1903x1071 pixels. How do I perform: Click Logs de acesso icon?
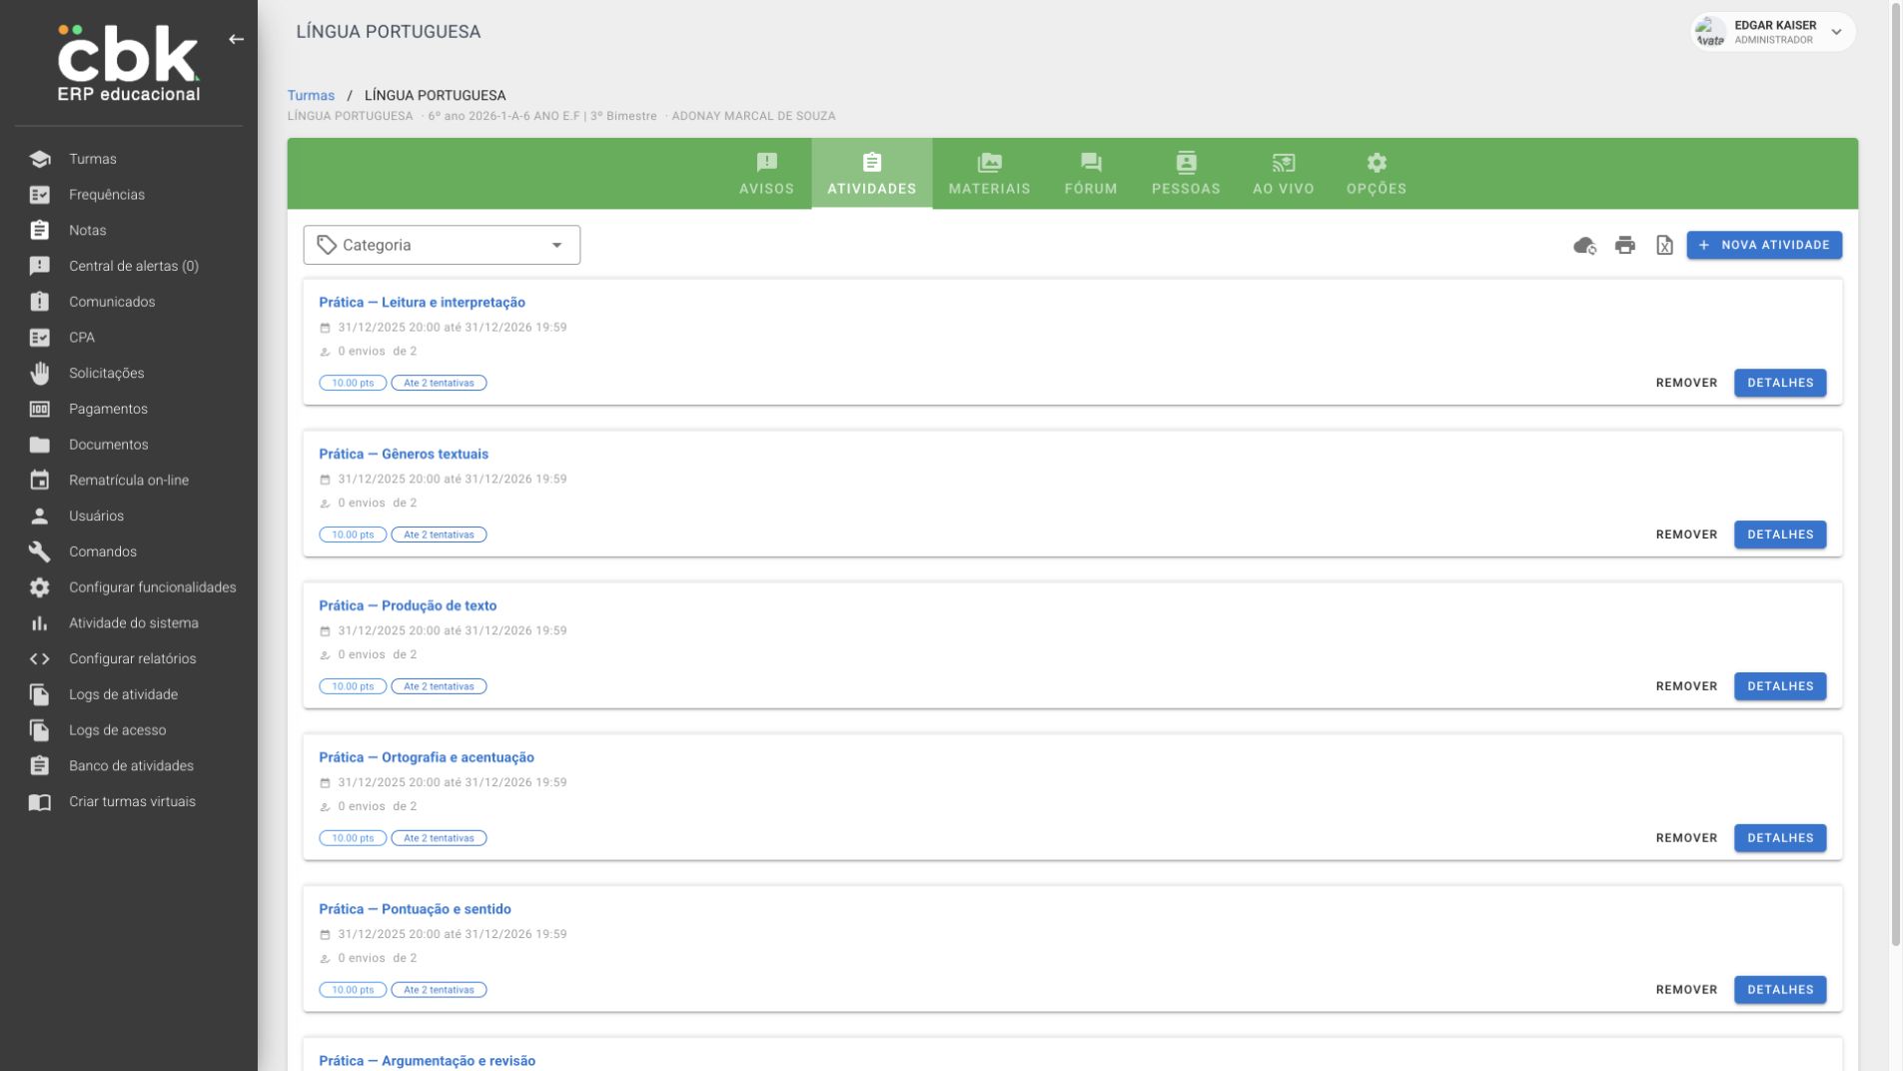pos(39,730)
